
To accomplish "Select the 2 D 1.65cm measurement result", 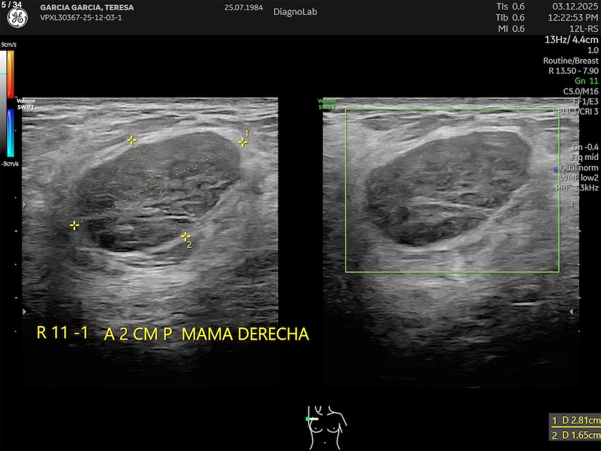I will (575, 435).
